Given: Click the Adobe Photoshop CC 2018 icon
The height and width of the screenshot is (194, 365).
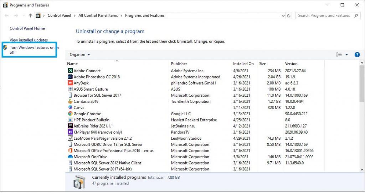Looking at the screenshot, I should (70, 77).
